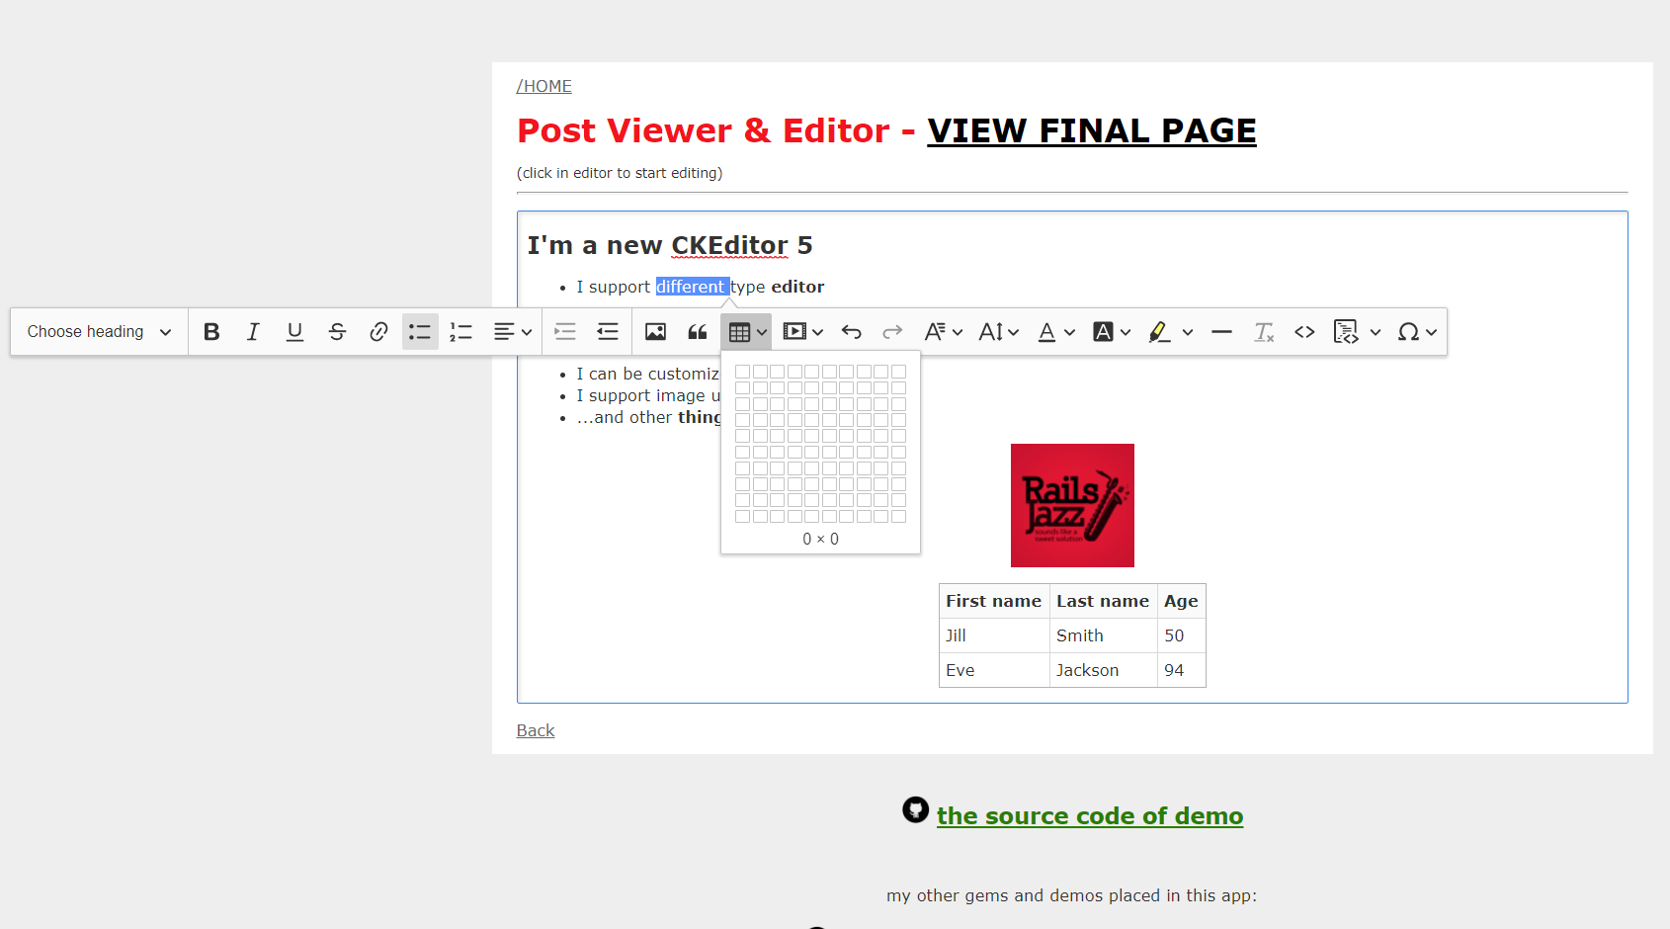This screenshot has width=1670, height=929.
Task: Open the text alignment dropdown
Action: pyautogui.click(x=513, y=332)
